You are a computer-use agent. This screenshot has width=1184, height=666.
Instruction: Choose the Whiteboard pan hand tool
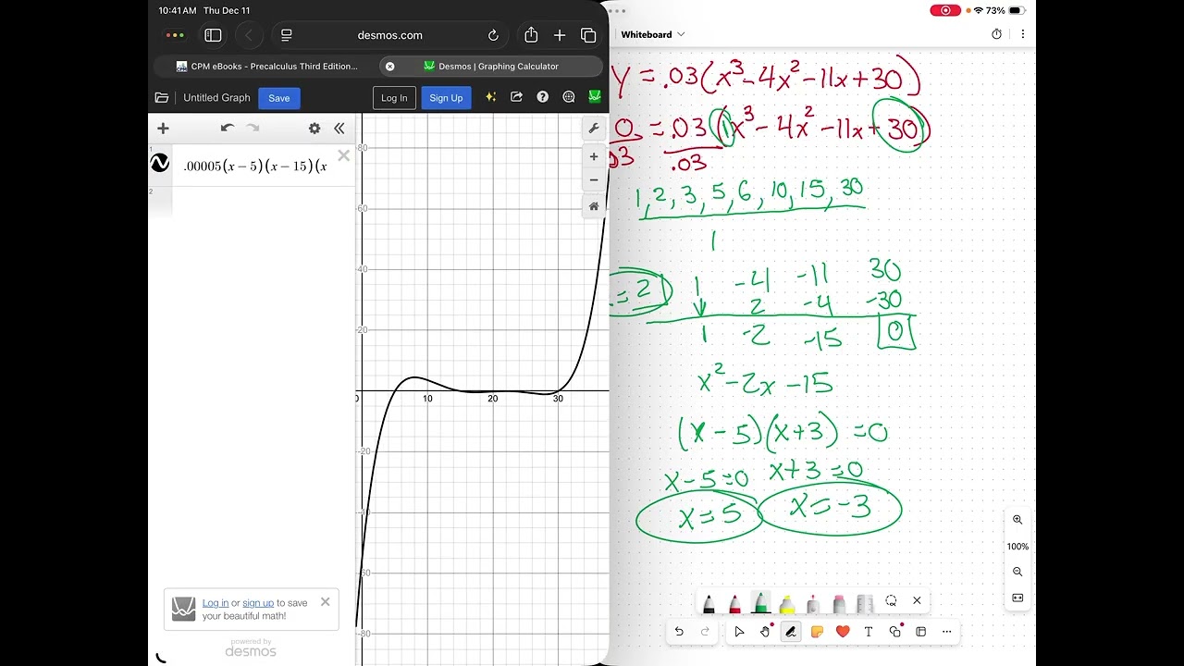765,632
